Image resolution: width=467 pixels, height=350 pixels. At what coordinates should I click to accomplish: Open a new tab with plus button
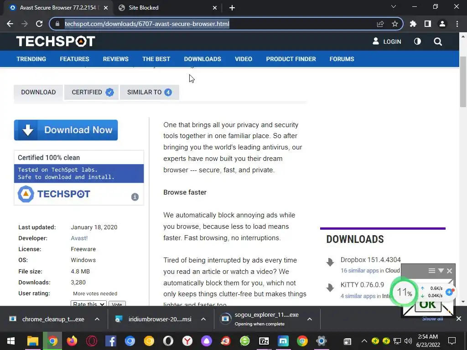click(232, 8)
